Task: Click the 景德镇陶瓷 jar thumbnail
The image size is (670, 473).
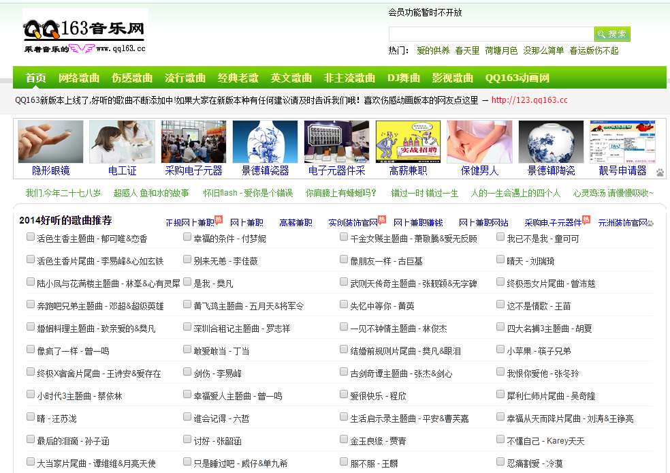Action: coord(551,142)
